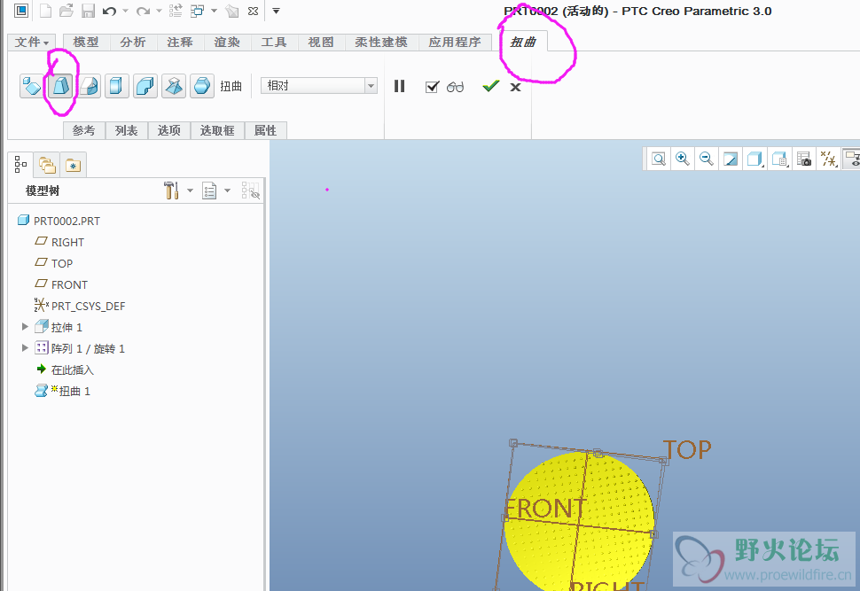This screenshot has width=860, height=591.
Task: Switch to the Folder Browser navigator tab
Action: click(x=47, y=165)
